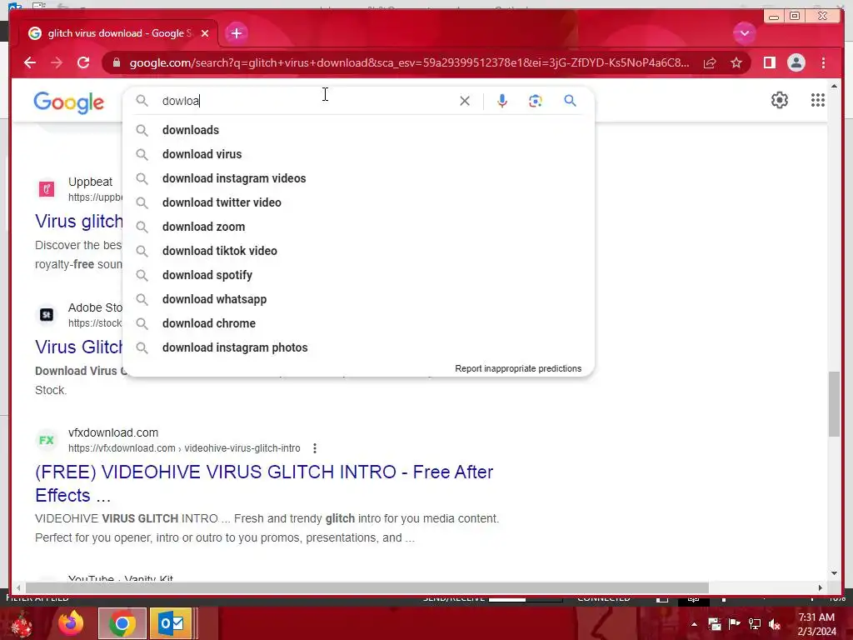The image size is (853, 640).
Task: Click the scroll right arrow
Action: coord(821,587)
